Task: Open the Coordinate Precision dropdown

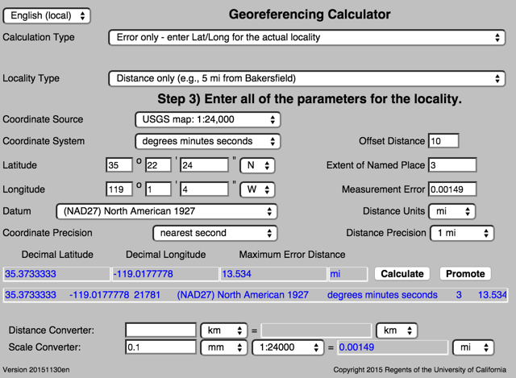Action: 215,233
